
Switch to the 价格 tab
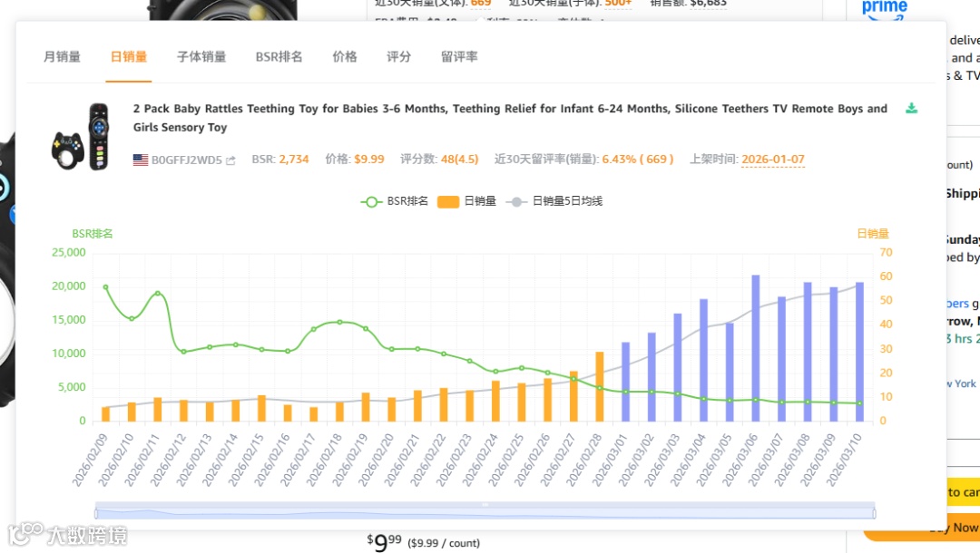(x=345, y=57)
